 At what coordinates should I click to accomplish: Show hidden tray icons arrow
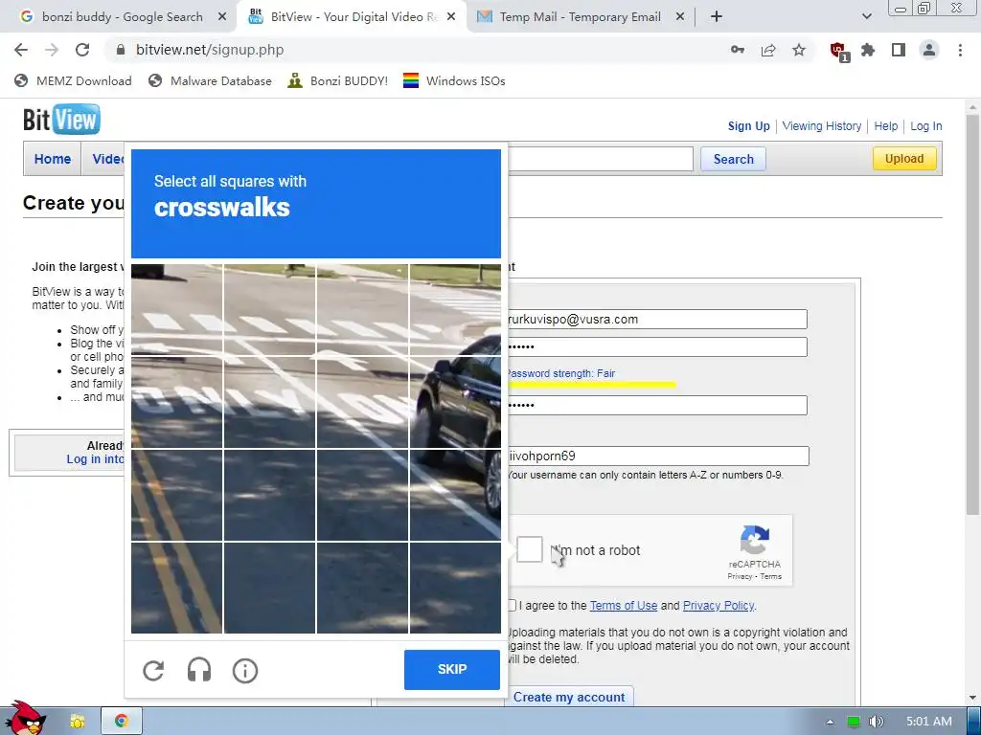(830, 722)
